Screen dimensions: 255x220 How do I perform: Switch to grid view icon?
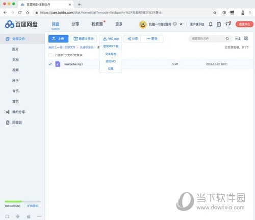point(246,38)
